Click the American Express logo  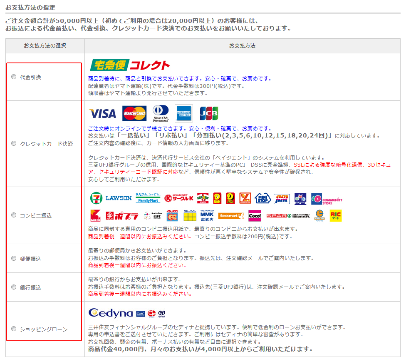[184, 113]
